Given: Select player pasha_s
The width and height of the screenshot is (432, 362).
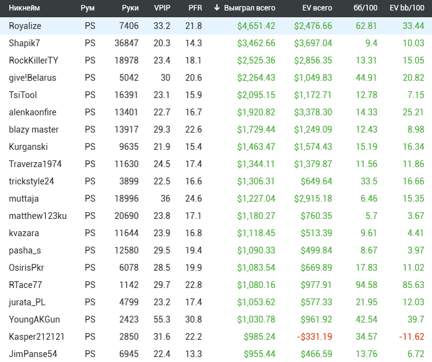Looking at the screenshot, I should (25, 250).
